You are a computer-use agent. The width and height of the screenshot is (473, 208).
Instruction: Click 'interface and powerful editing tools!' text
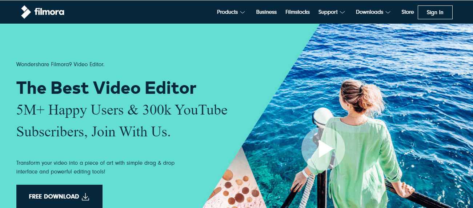click(x=61, y=171)
